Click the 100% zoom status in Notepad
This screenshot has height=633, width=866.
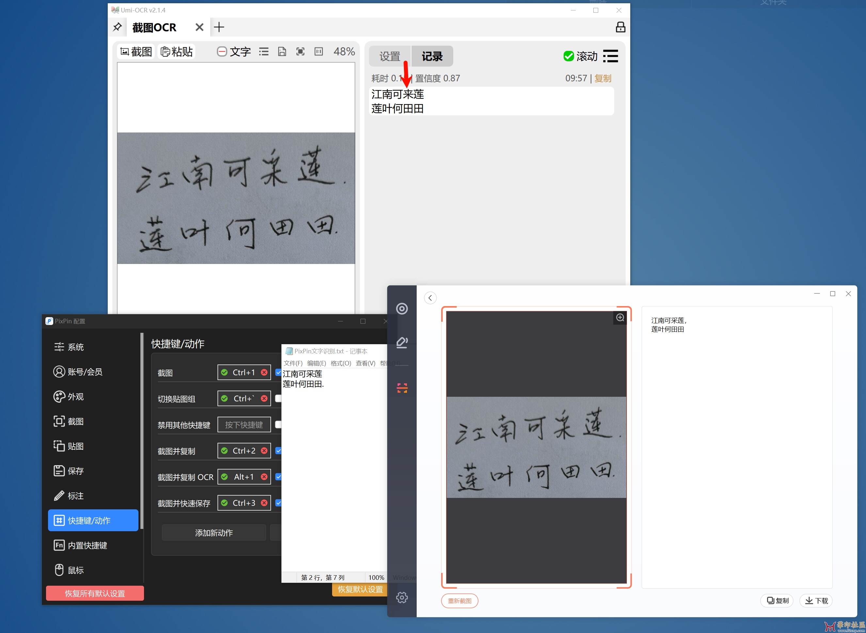[376, 578]
